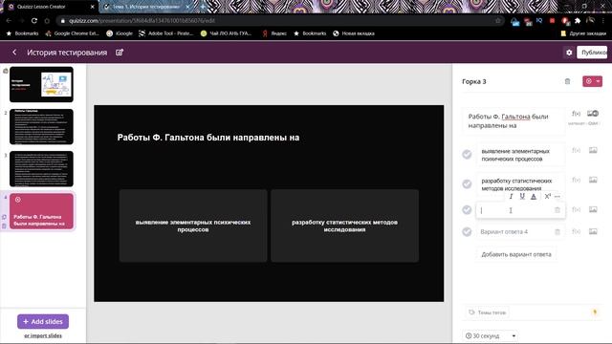
Task: Select slide 4 pink question thumbnail
Action: [41, 211]
